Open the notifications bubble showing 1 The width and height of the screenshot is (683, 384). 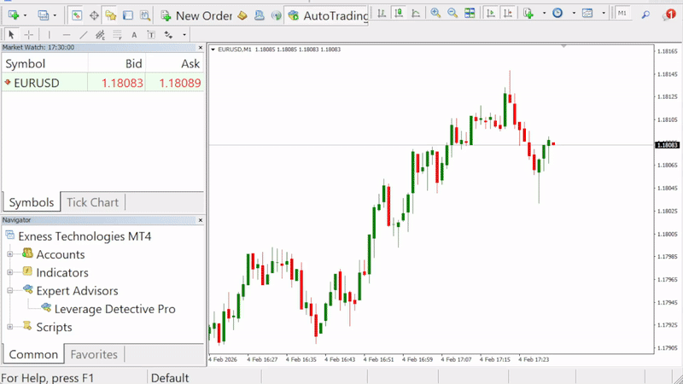(668, 15)
